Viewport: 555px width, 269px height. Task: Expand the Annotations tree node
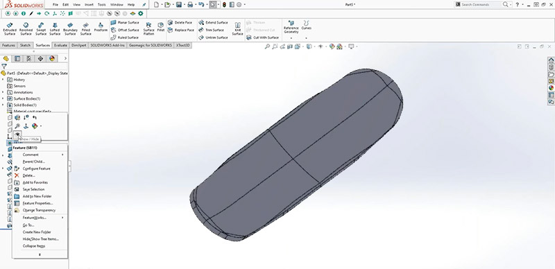point(3,92)
